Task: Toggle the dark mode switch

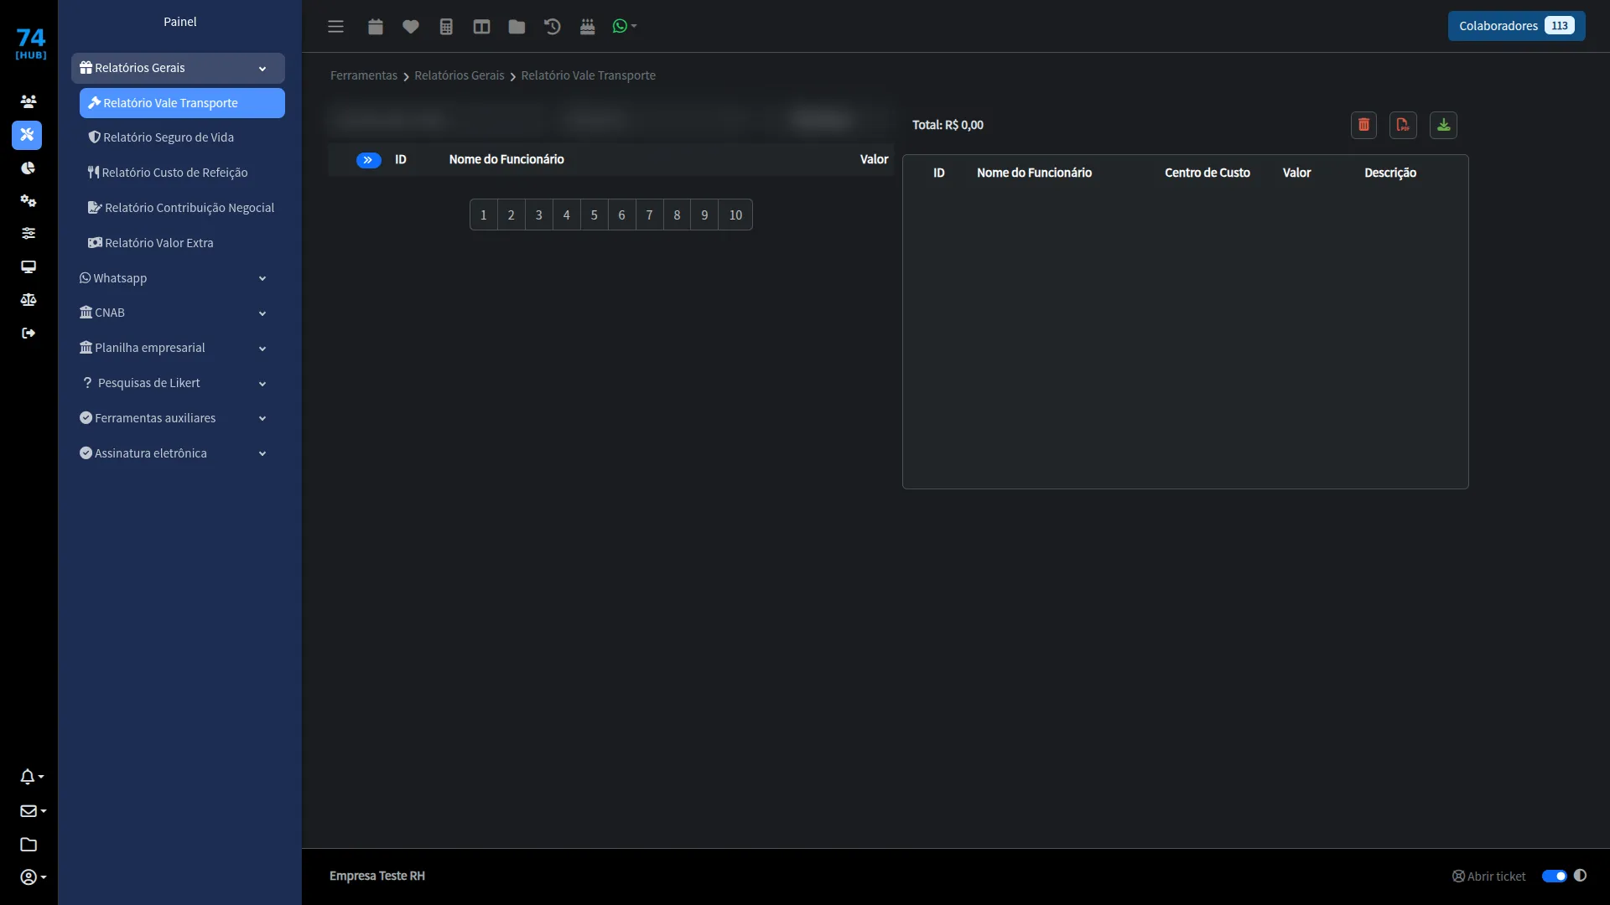Action: (x=1554, y=876)
